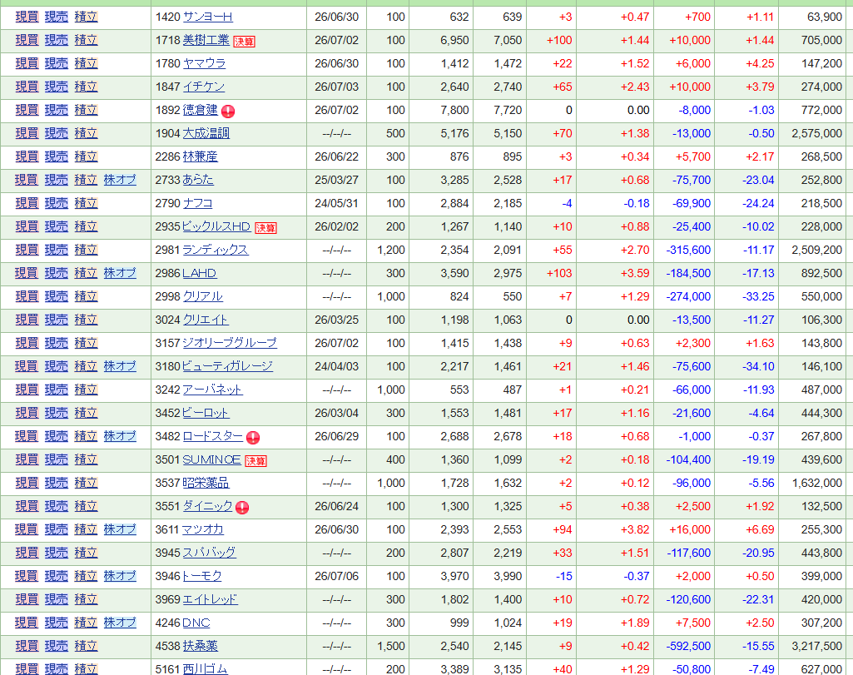Image resolution: width=853 pixels, height=675 pixels.
Task: Click the 26/07/06 date in トーモク row
Action: [x=337, y=577]
